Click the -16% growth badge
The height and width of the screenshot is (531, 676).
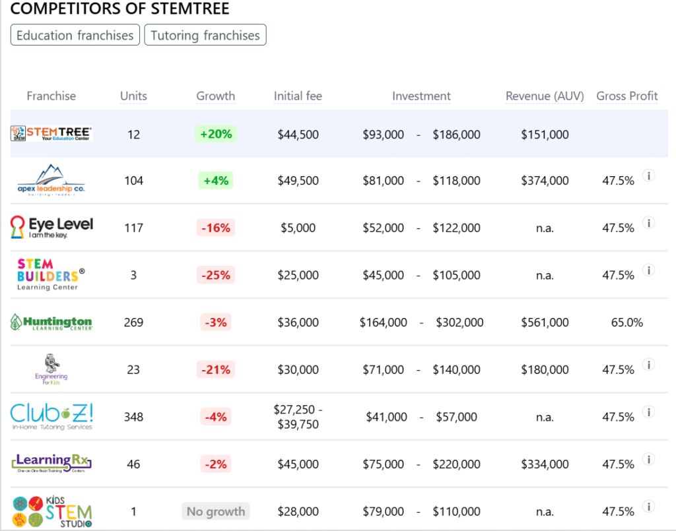[x=216, y=228]
